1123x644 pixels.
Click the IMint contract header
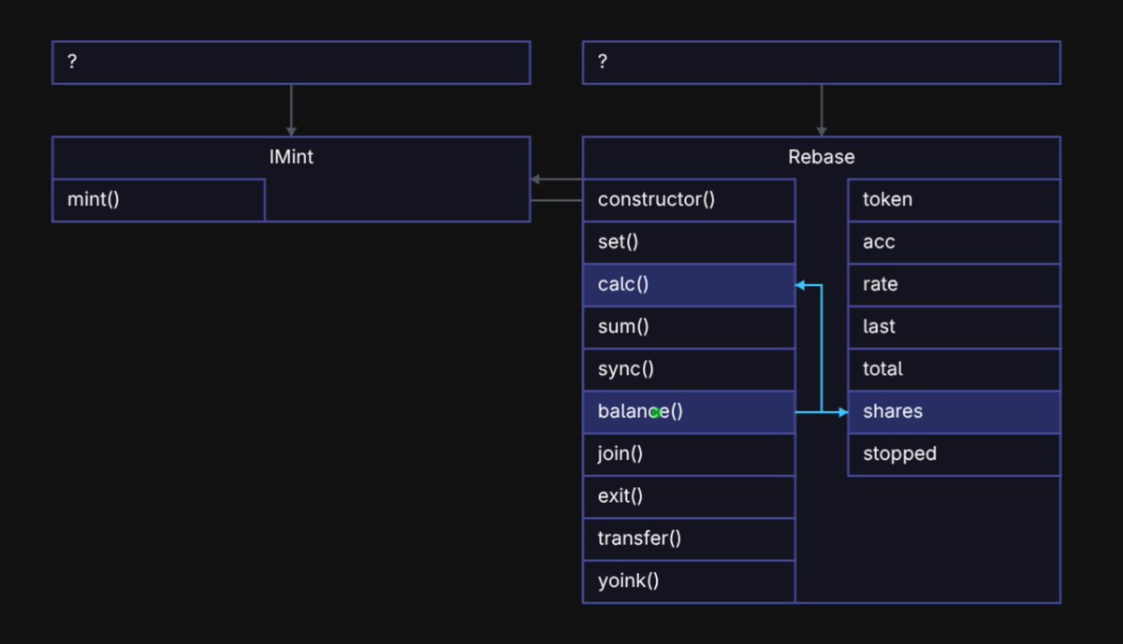click(x=291, y=158)
